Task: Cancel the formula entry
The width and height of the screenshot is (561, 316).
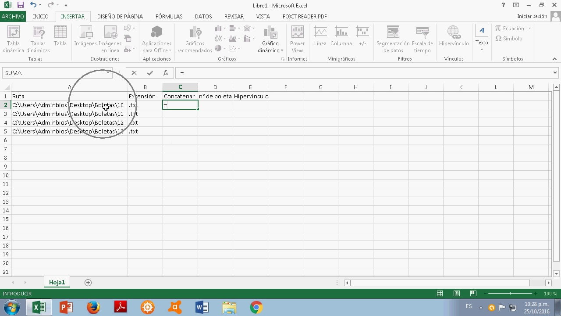Action: pyautogui.click(x=134, y=73)
